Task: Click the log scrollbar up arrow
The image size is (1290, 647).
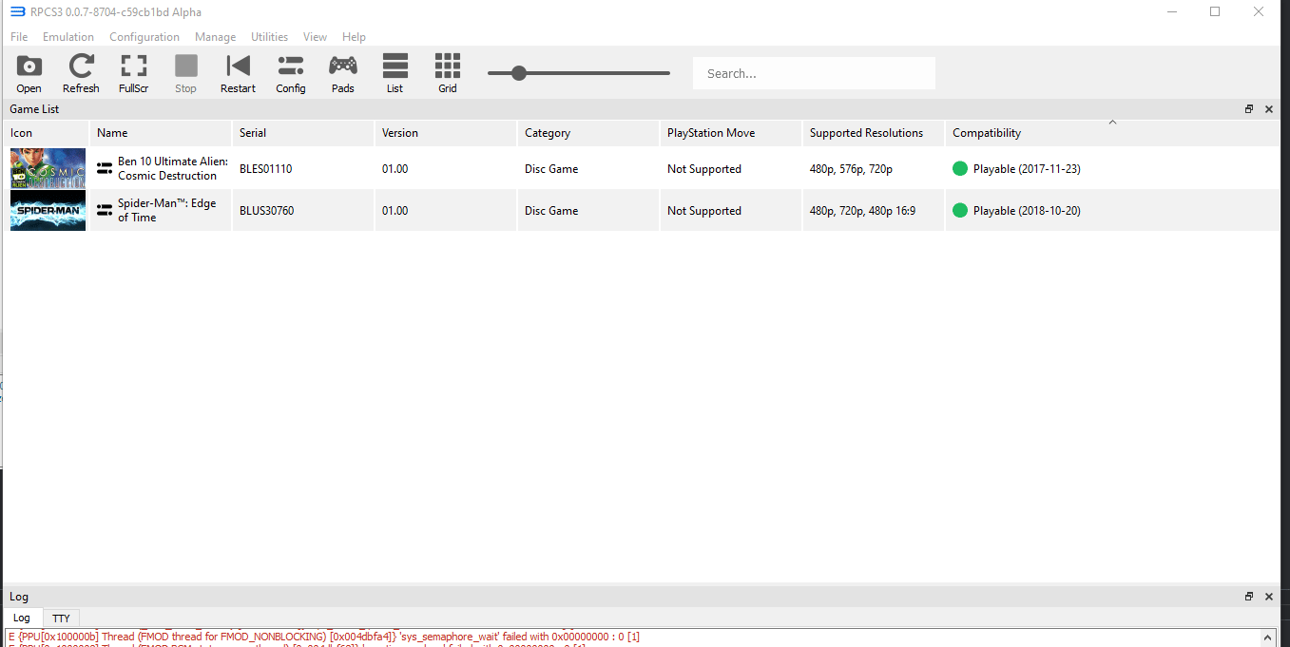Action: click(x=1266, y=636)
